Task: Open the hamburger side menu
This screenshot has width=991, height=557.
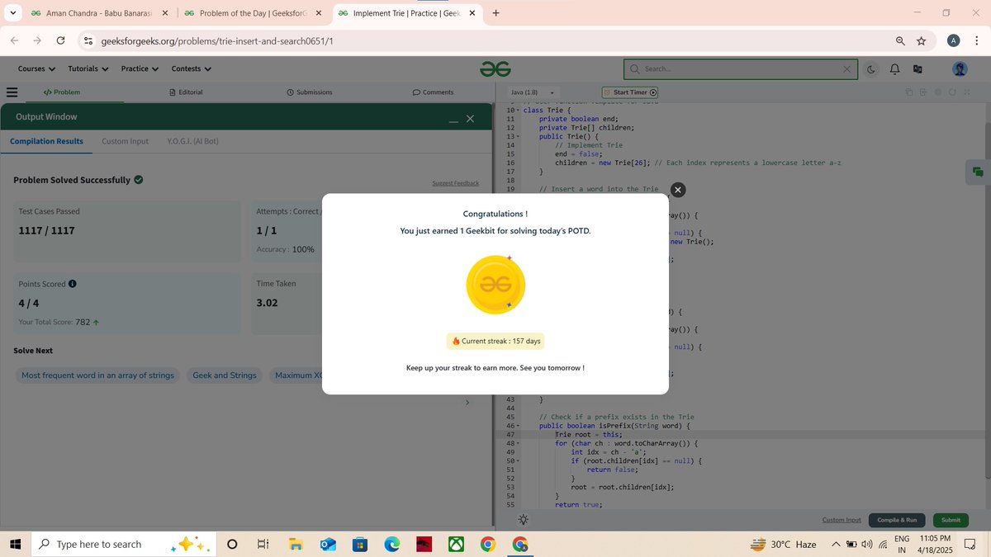Action: coord(12,92)
